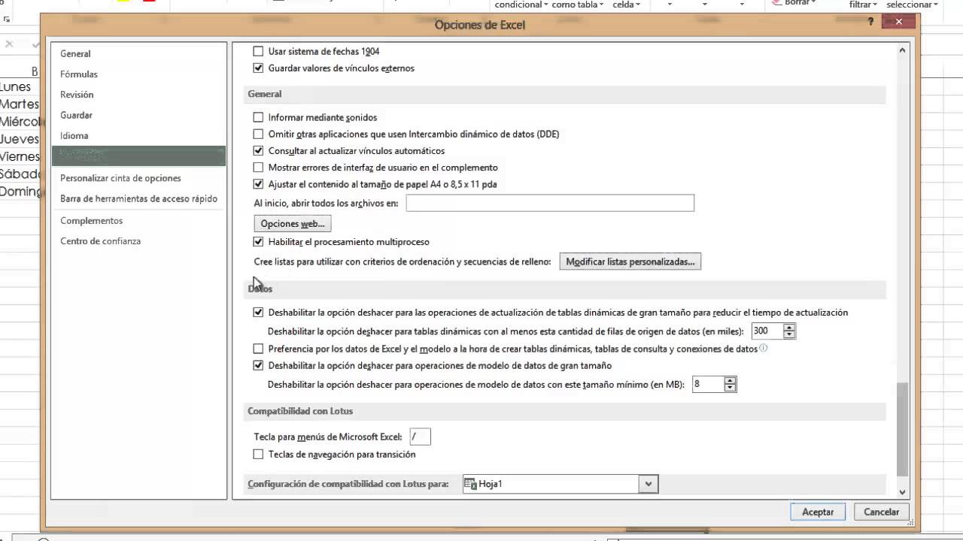Open the Fórmulas options category
963x541 pixels.
pos(138,74)
